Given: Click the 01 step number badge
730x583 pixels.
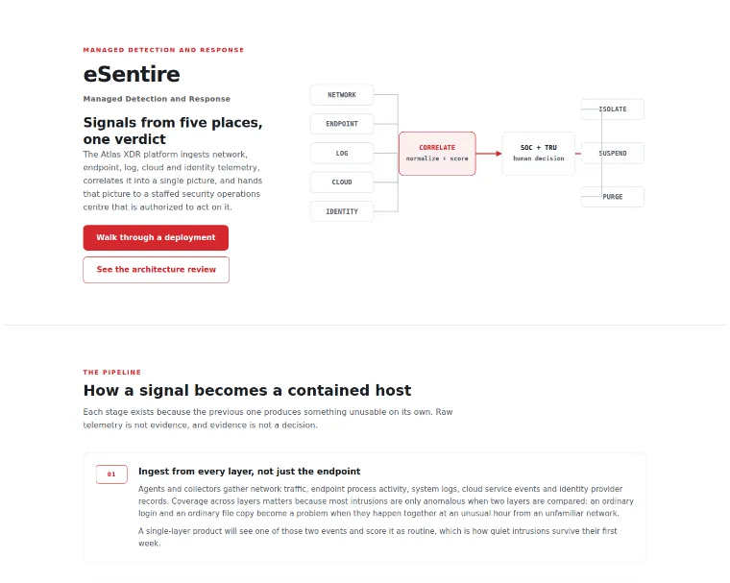Looking at the screenshot, I should [111, 474].
